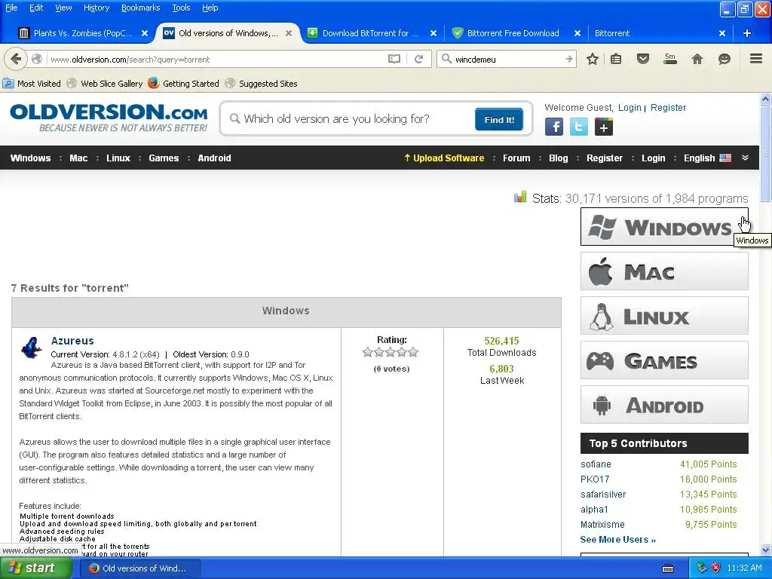772x579 pixels.
Task: Open reader view icon in address bar
Action: click(x=394, y=59)
